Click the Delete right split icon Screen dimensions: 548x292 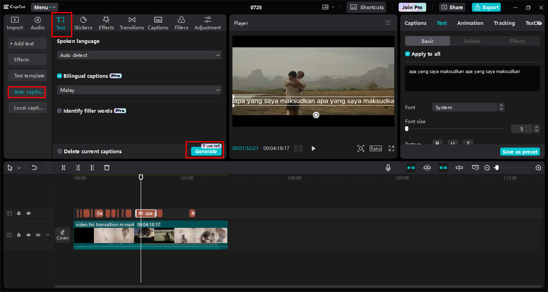pos(92,168)
